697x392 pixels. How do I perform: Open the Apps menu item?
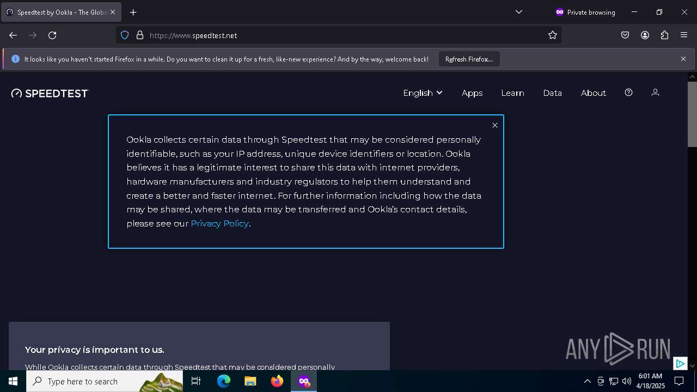click(x=472, y=93)
